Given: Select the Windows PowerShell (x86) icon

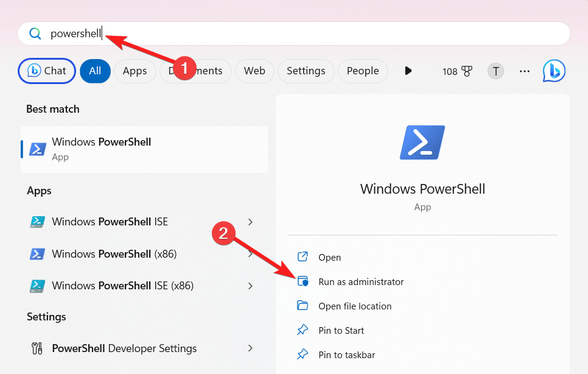Looking at the screenshot, I should coord(37,254).
